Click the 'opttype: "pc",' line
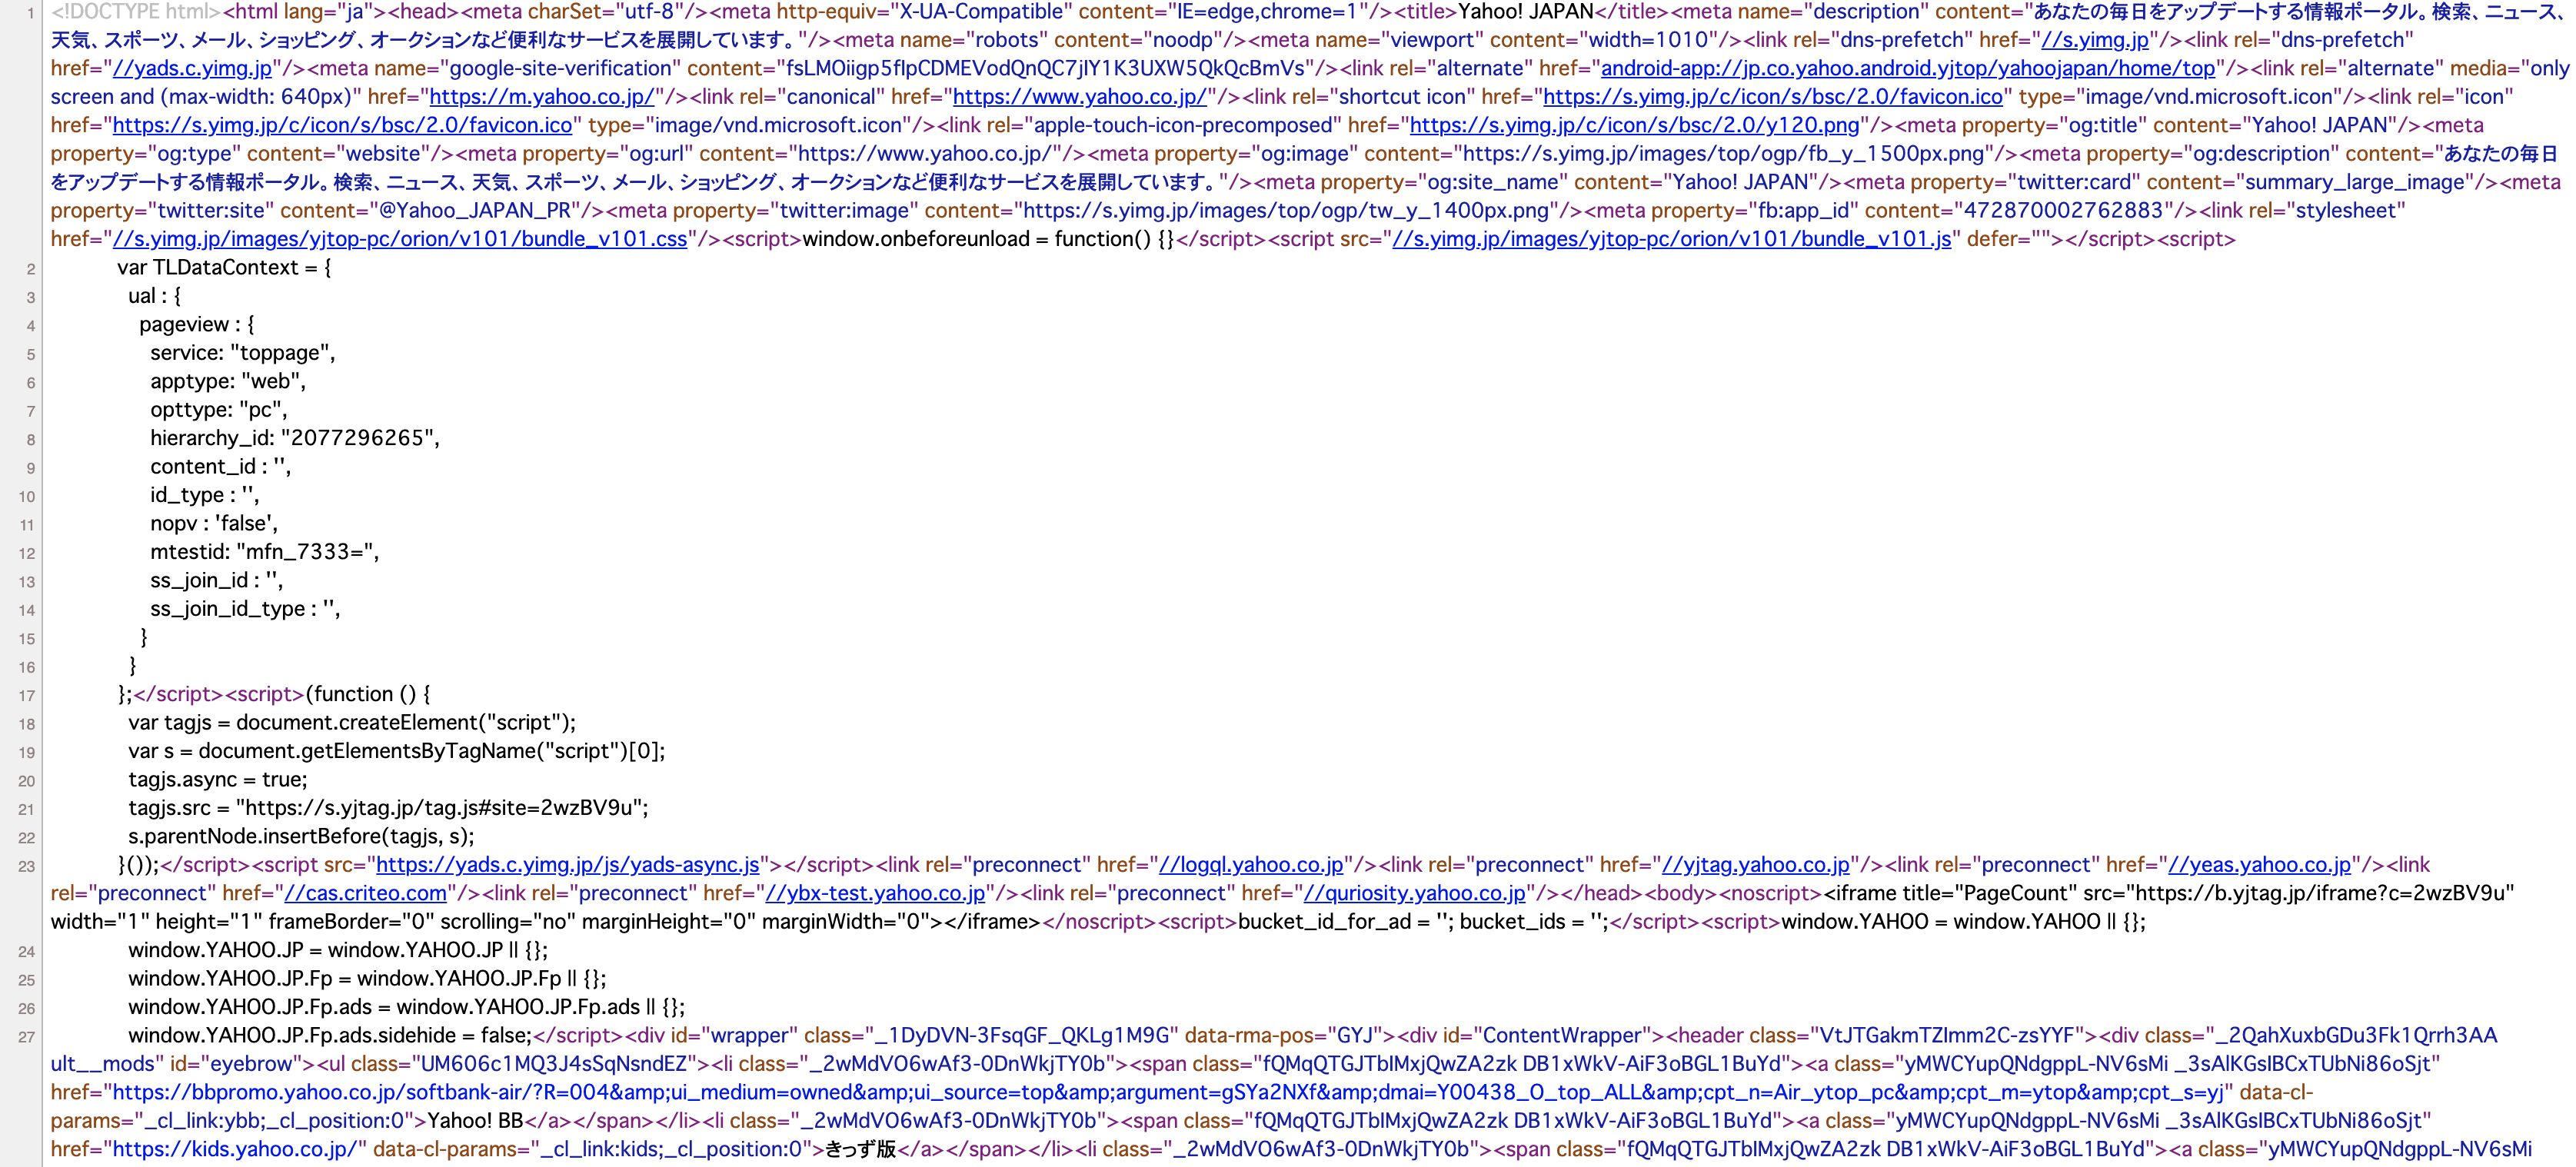2576x1167 pixels. tap(219, 411)
